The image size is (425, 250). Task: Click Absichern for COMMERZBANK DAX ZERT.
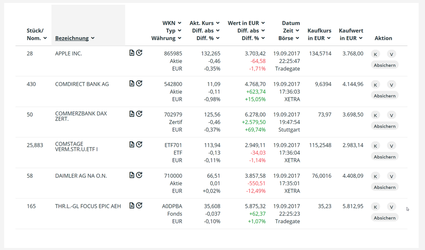[385, 126]
